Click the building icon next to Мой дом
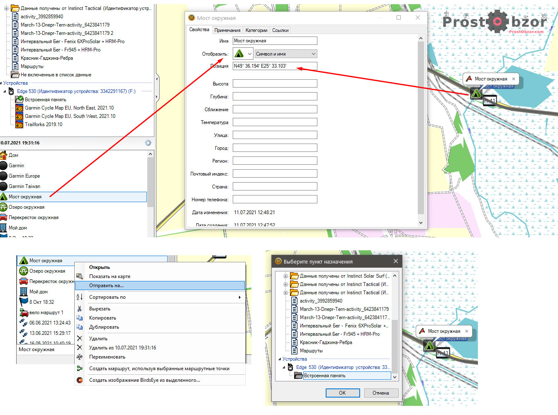 click(x=4, y=228)
